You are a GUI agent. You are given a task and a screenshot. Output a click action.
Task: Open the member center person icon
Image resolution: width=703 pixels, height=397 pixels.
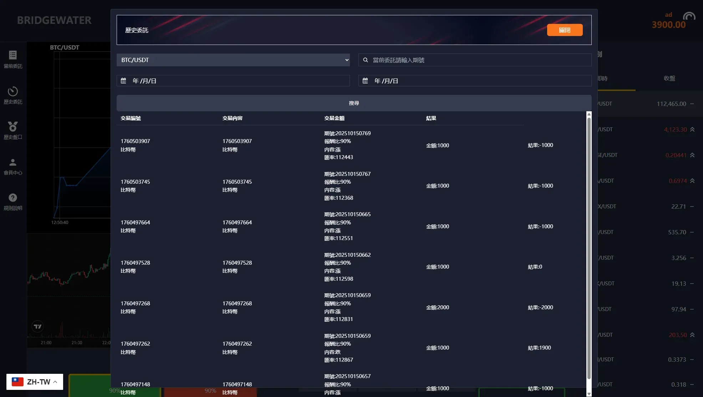tap(13, 162)
